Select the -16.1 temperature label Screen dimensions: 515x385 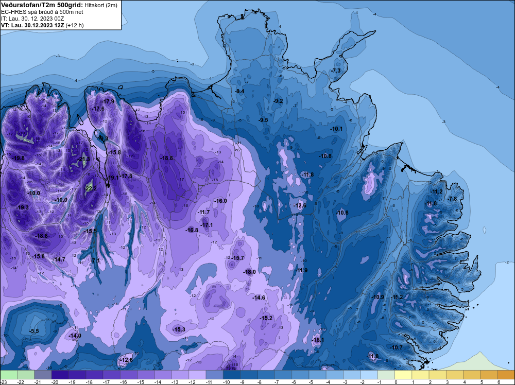point(317,340)
